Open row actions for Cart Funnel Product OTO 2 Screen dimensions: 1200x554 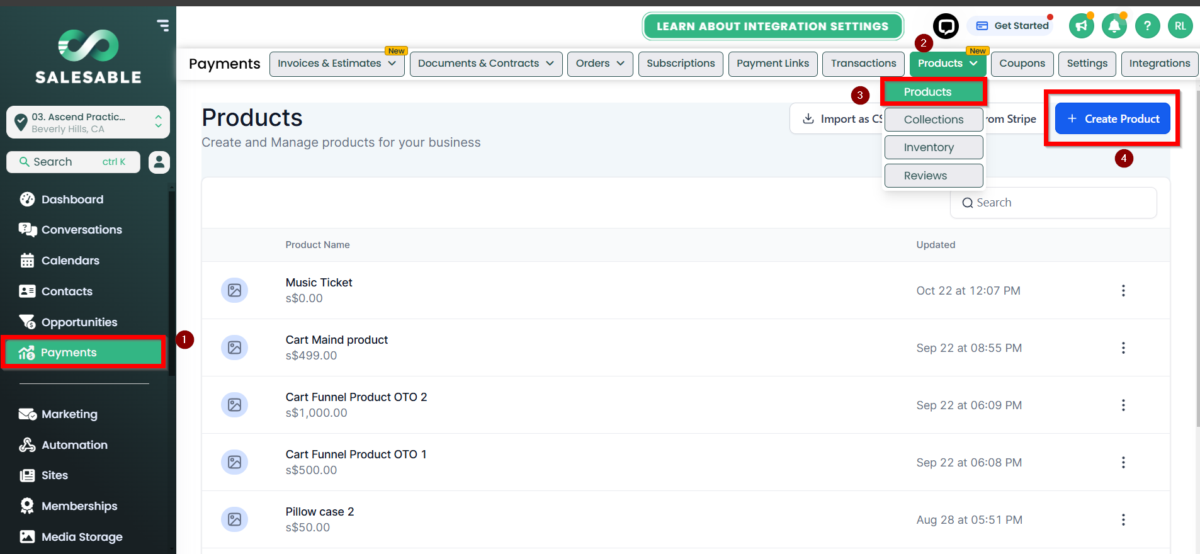tap(1123, 405)
